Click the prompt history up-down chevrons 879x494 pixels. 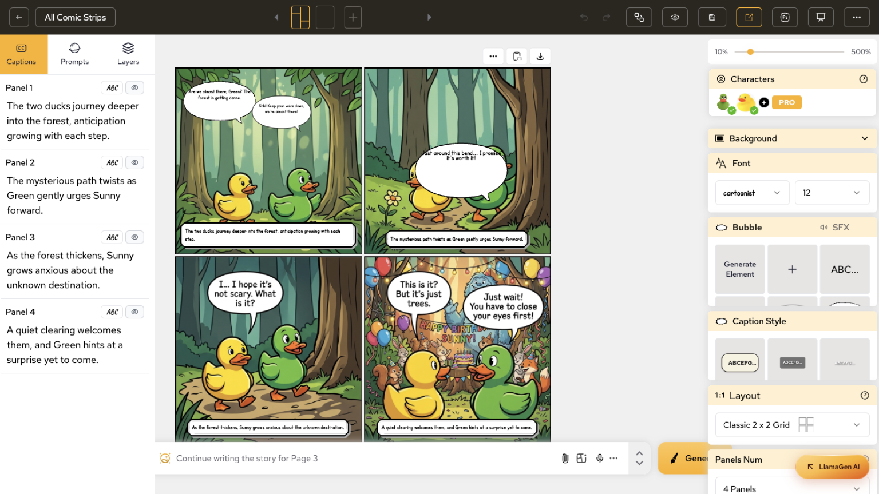[x=639, y=458]
